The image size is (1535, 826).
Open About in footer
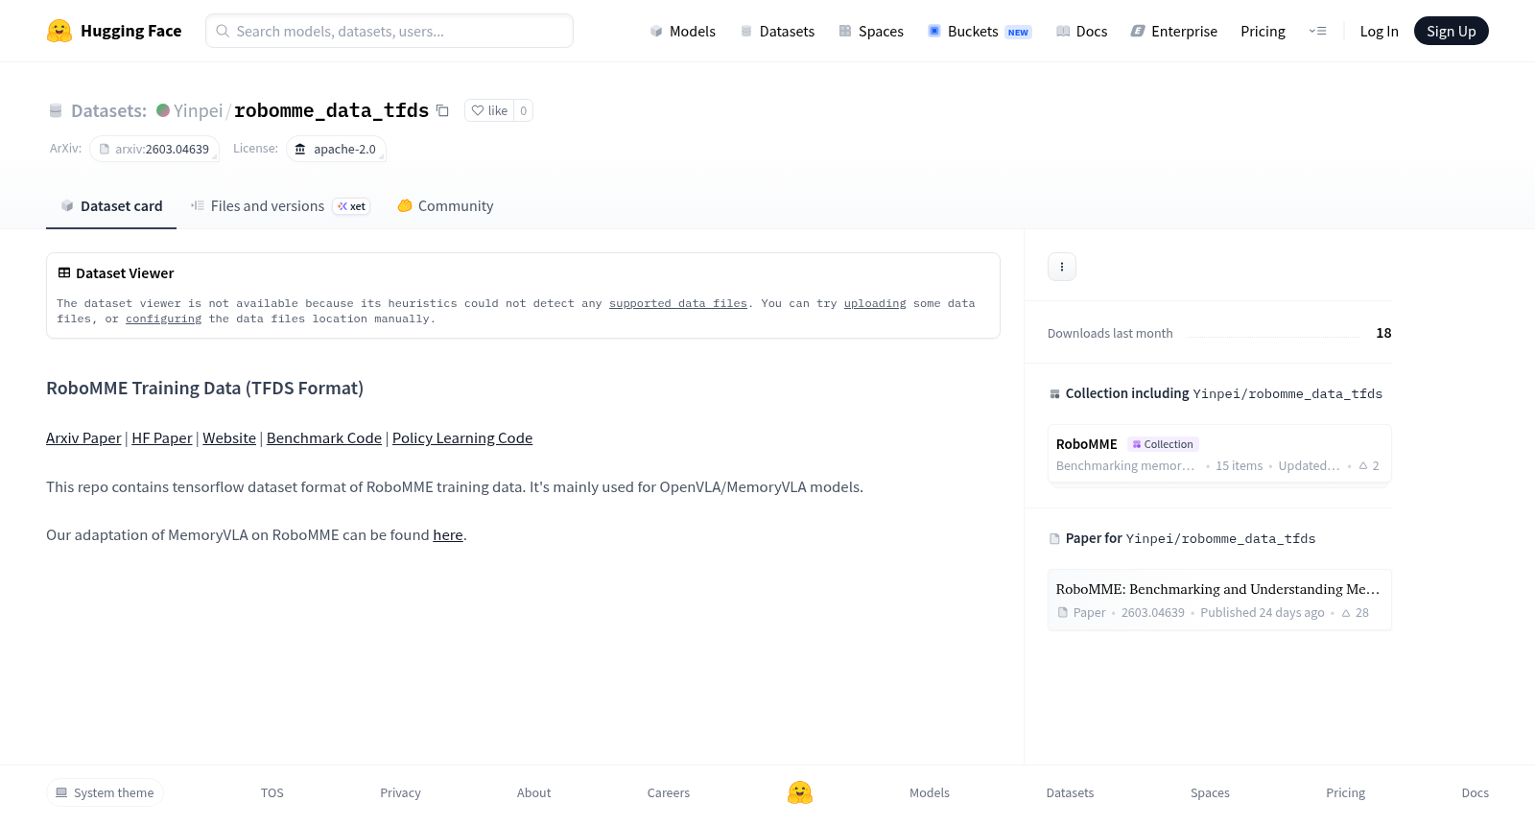click(x=533, y=792)
